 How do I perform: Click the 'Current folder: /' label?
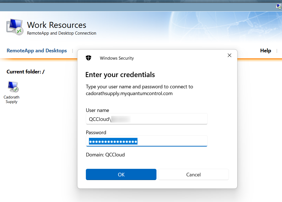click(x=26, y=72)
